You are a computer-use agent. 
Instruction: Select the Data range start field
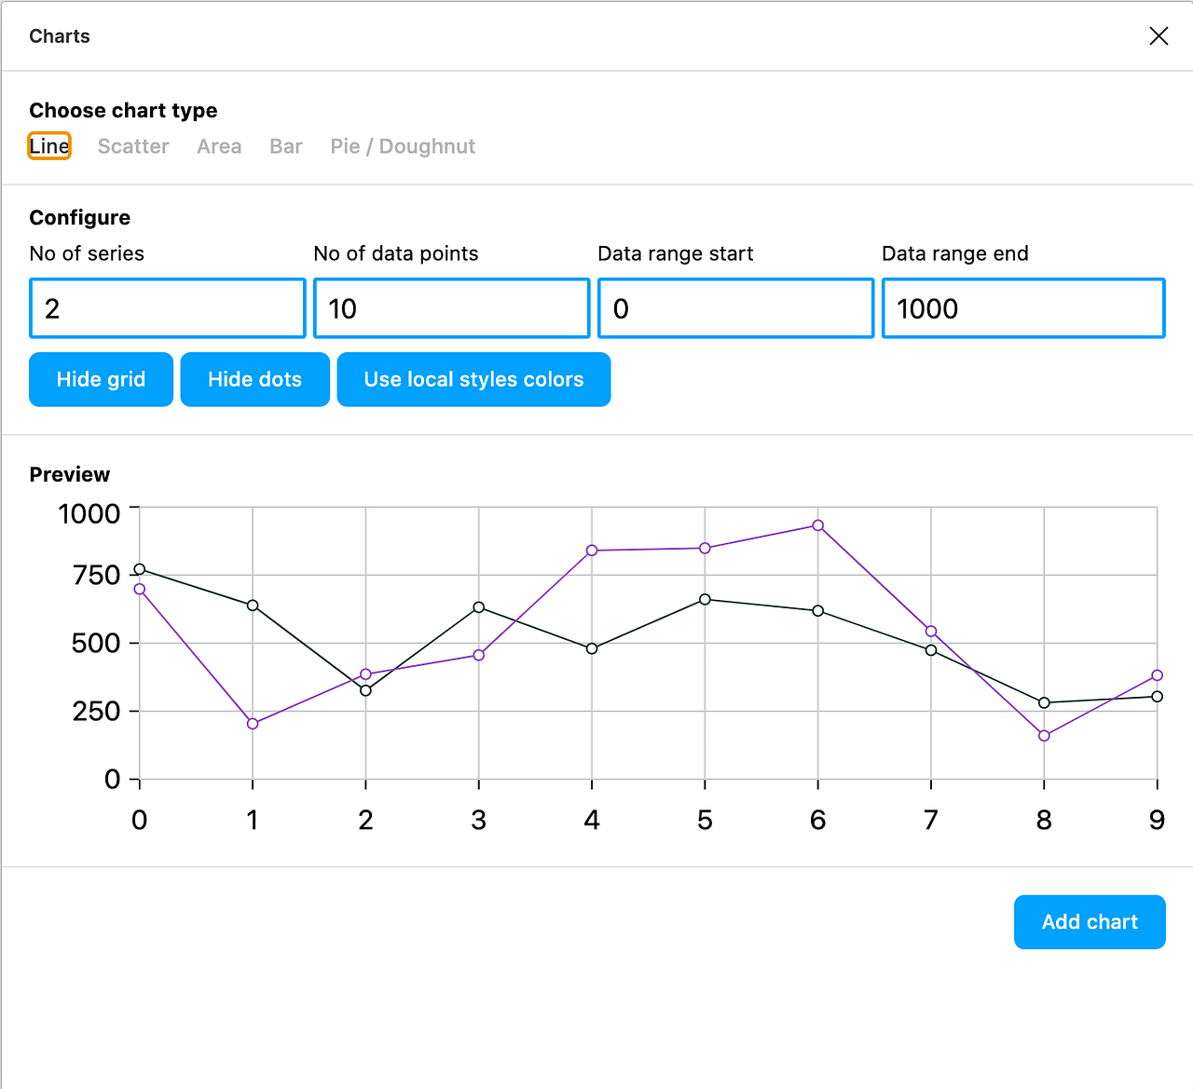coord(734,307)
